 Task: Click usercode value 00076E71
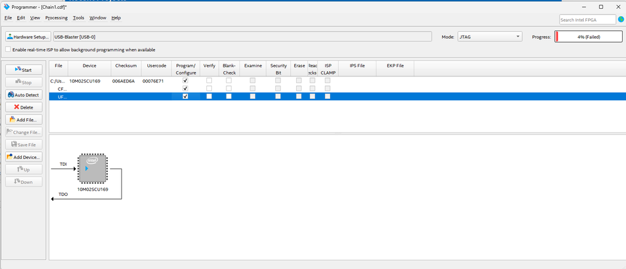coord(153,81)
